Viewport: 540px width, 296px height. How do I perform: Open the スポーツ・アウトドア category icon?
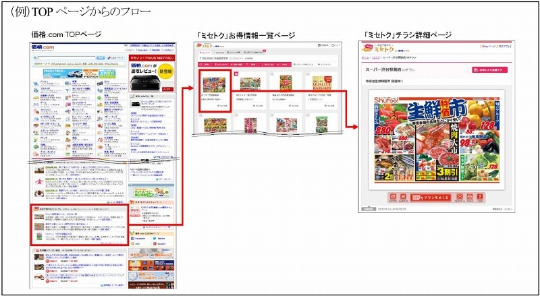click(x=36, y=133)
